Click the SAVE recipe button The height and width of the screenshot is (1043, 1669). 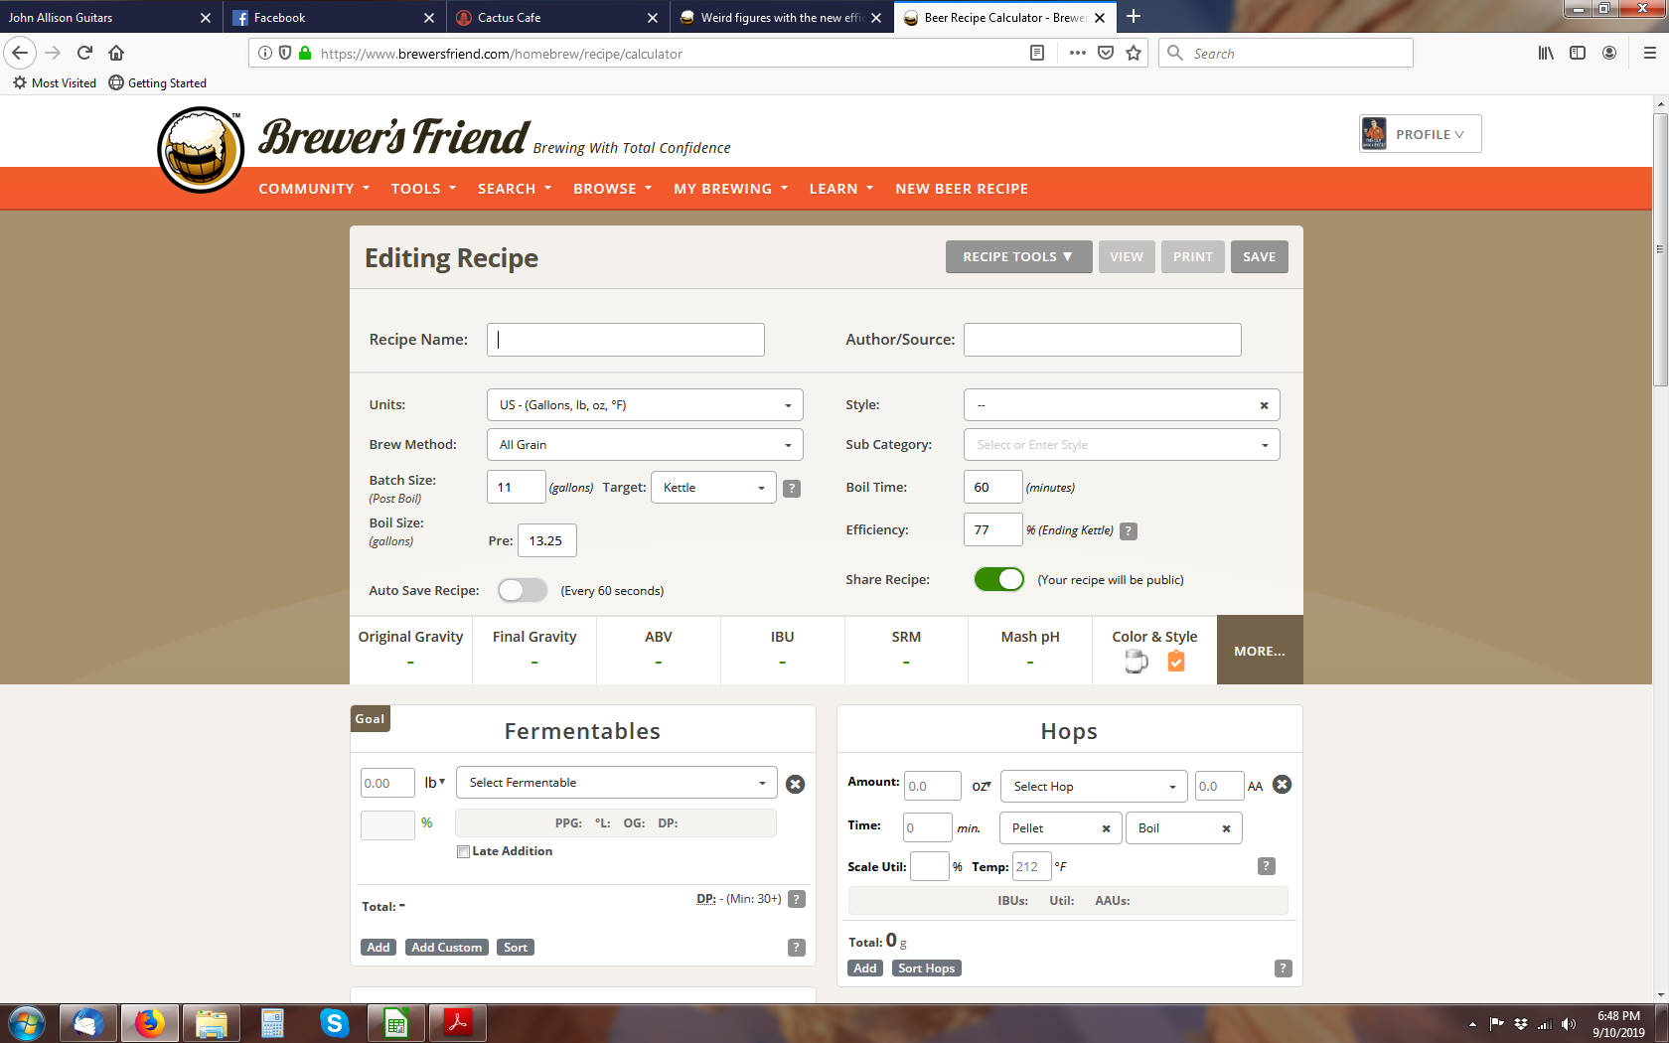point(1260,257)
